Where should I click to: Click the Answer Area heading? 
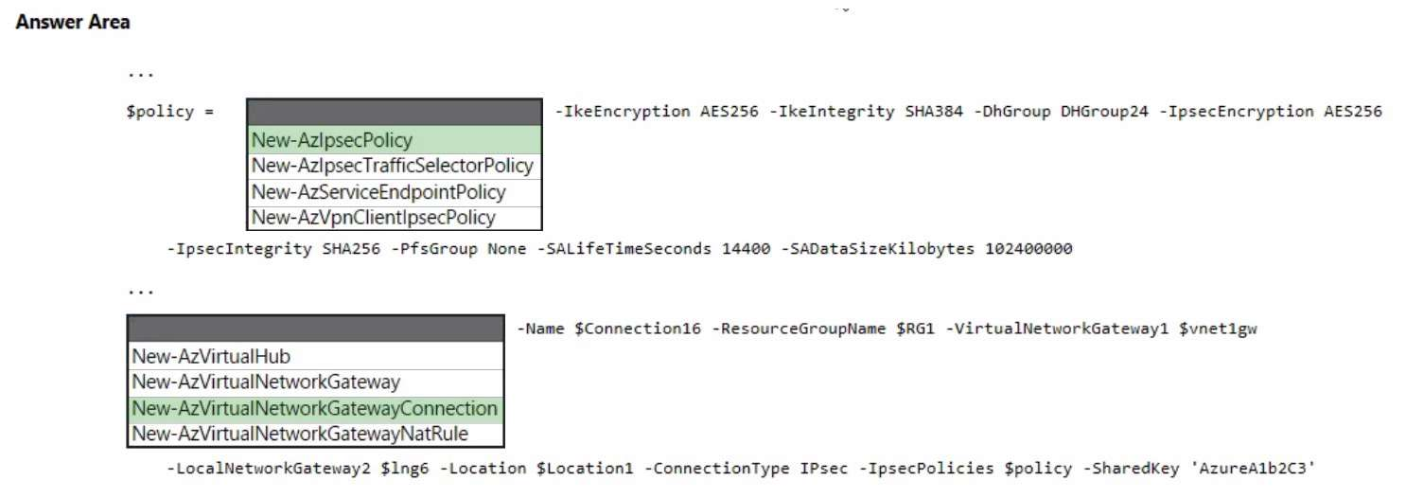pos(73,23)
